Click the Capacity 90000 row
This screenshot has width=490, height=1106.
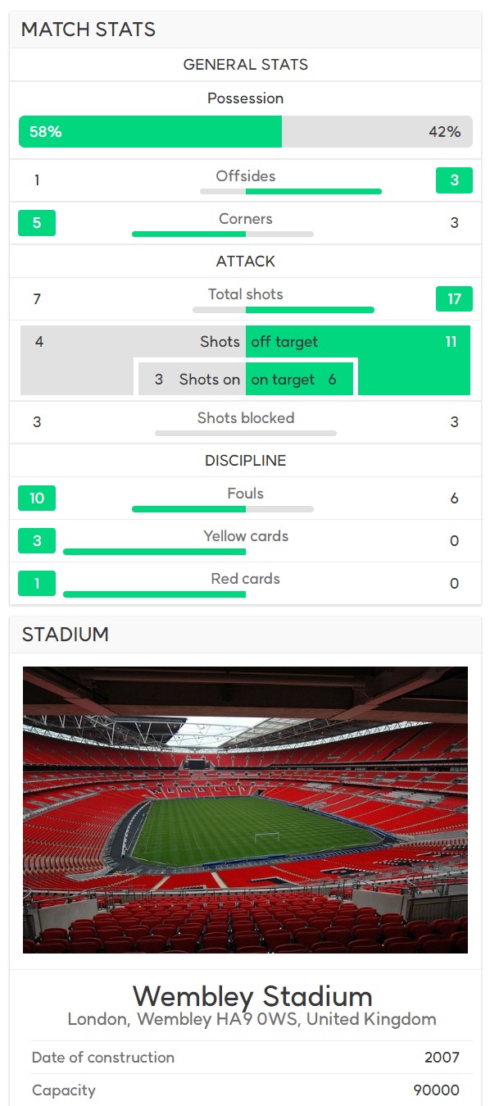pos(245,1090)
